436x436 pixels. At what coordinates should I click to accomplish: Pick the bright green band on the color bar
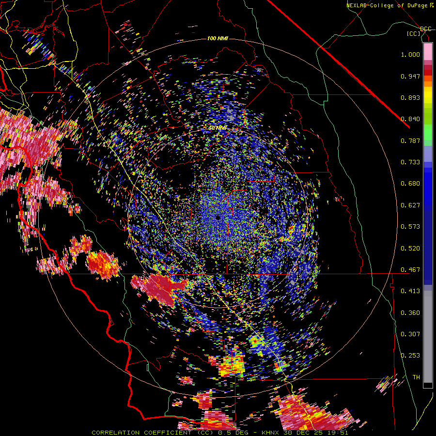click(428, 132)
